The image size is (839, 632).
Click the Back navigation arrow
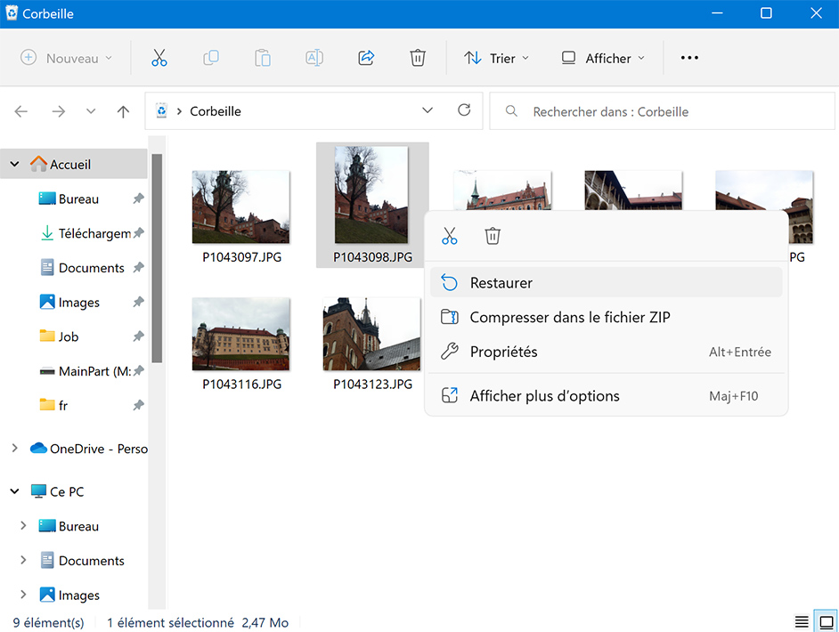pos(20,111)
